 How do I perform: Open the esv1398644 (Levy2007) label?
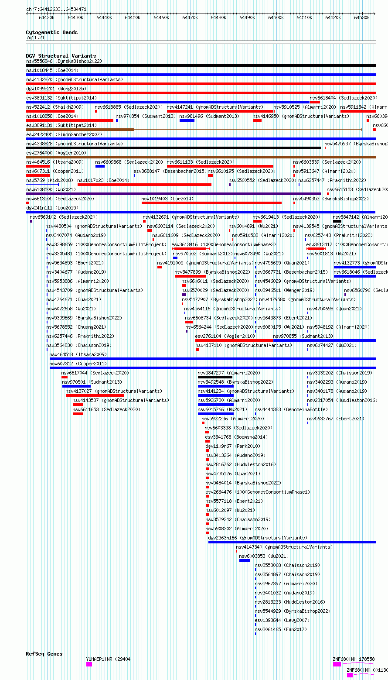point(282,620)
